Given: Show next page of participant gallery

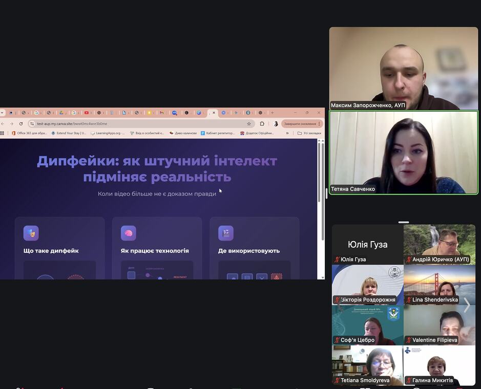Looking at the screenshot, I should click(467, 306).
